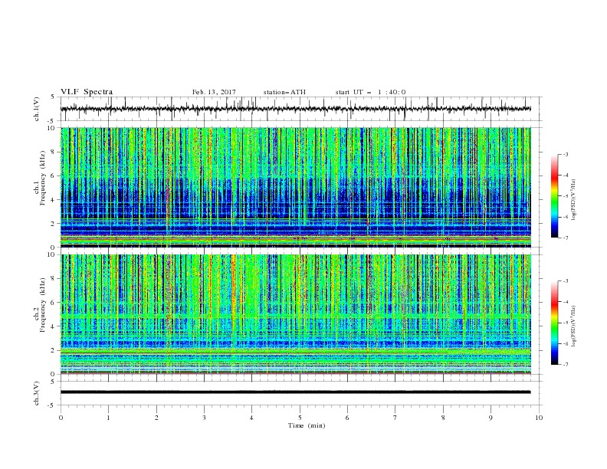Select the "start UT = 1 :40: 0" text
The width and height of the screenshot is (607, 469).
point(370,92)
